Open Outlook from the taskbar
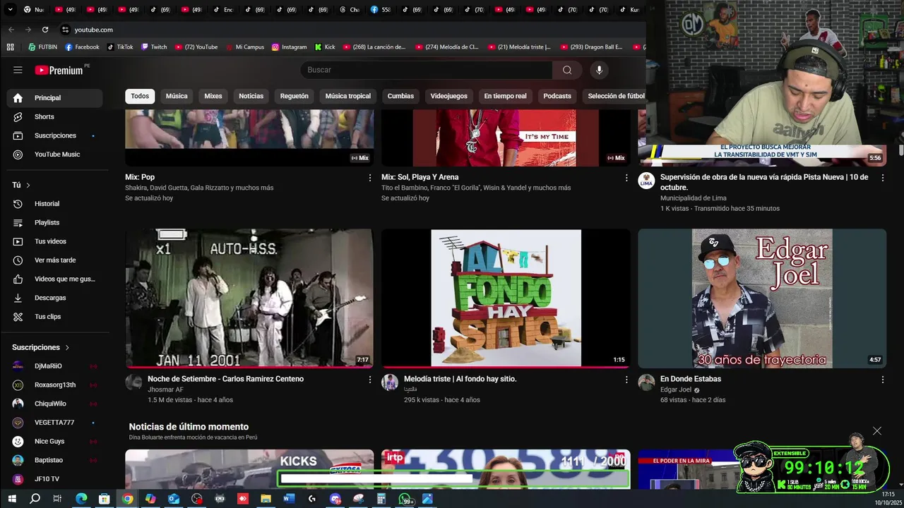Screen dimensions: 904x508 tap(174, 499)
